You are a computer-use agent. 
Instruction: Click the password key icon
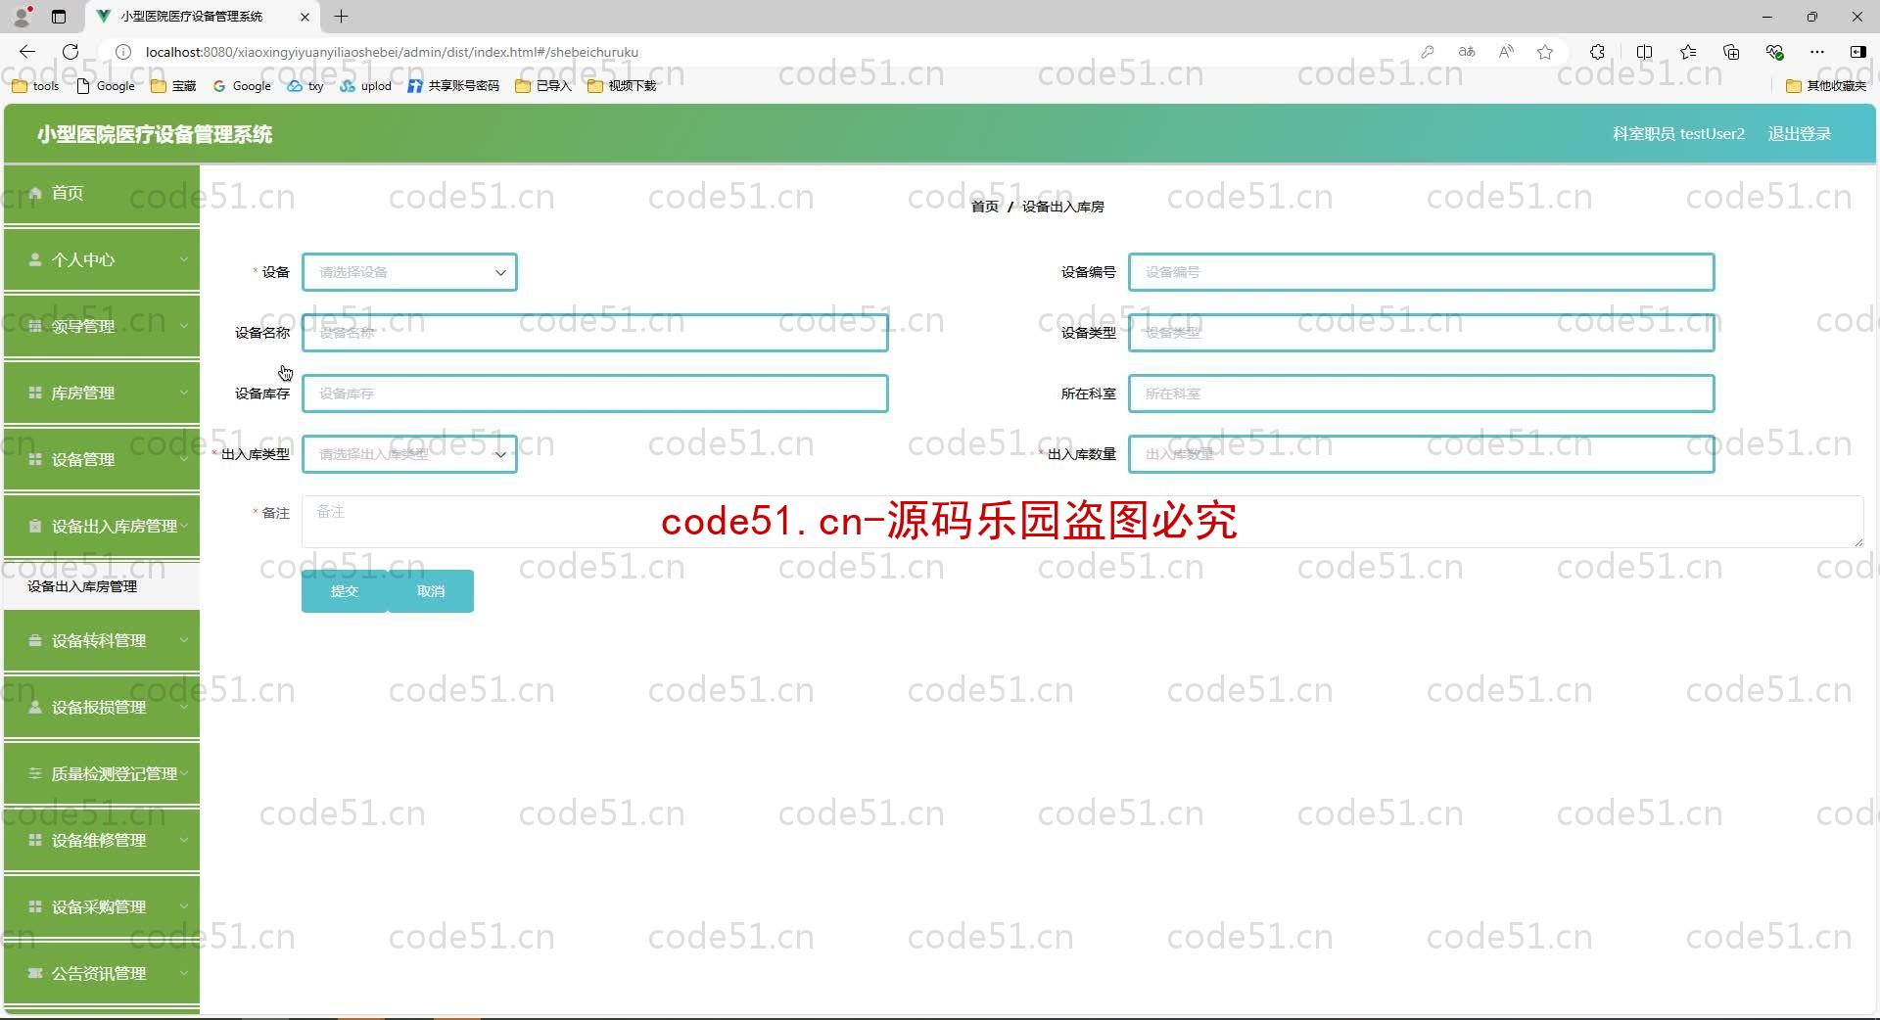[1428, 52]
